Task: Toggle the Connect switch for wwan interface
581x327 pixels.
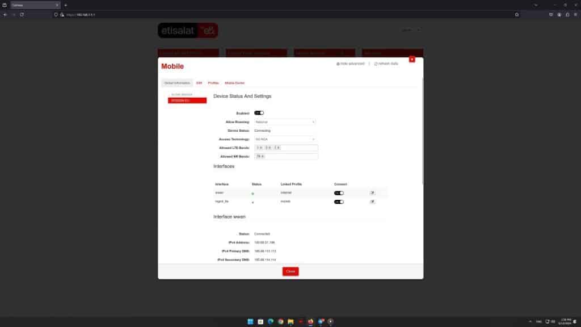Action: pos(339,193)
